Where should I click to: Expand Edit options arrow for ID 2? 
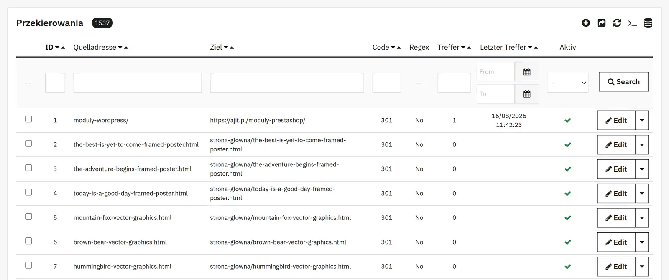coord(642,145)
